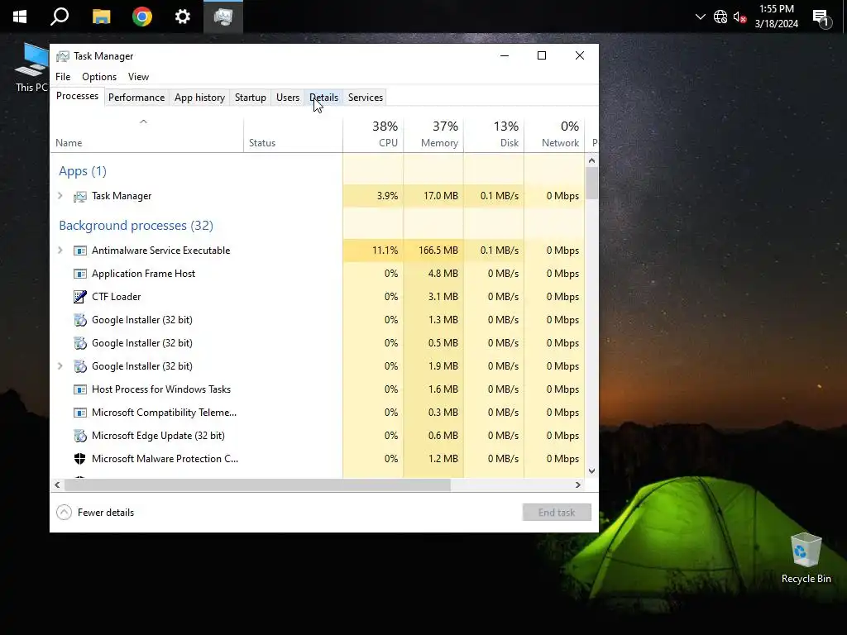Viewport: 847px width, 635px height.
Task: Sort processes by Name column
Action: (147, 135)
